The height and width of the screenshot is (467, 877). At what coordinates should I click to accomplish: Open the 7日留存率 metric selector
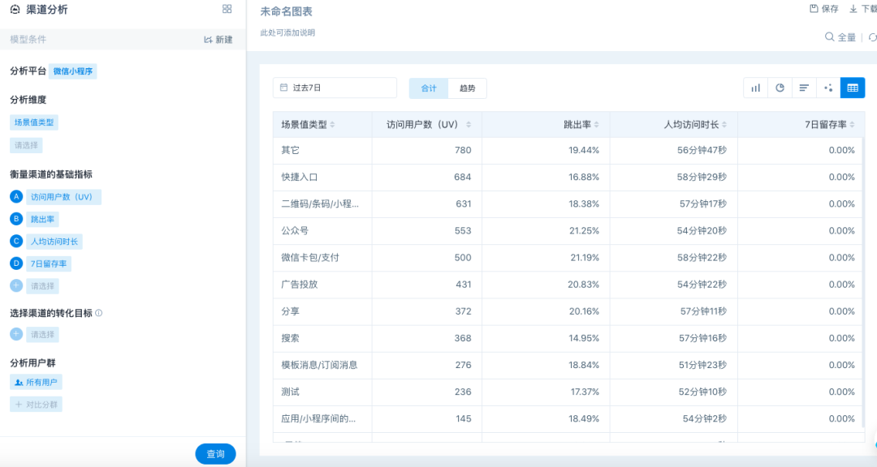click(x=49, y=263)
